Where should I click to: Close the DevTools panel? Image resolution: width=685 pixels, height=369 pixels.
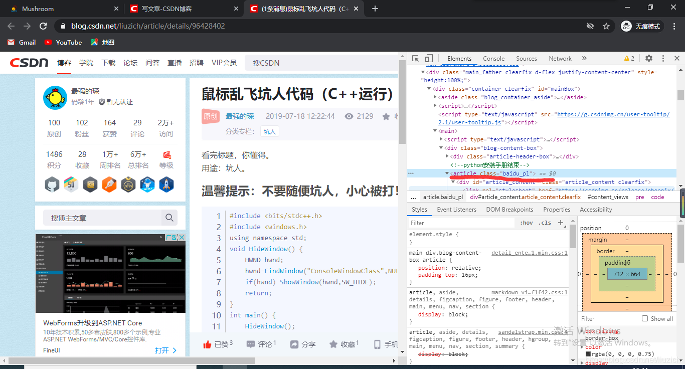tap(677, 58)
